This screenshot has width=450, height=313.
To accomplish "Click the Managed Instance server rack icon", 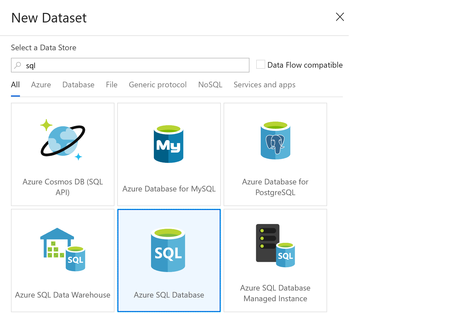I will [x=275, y=246].
